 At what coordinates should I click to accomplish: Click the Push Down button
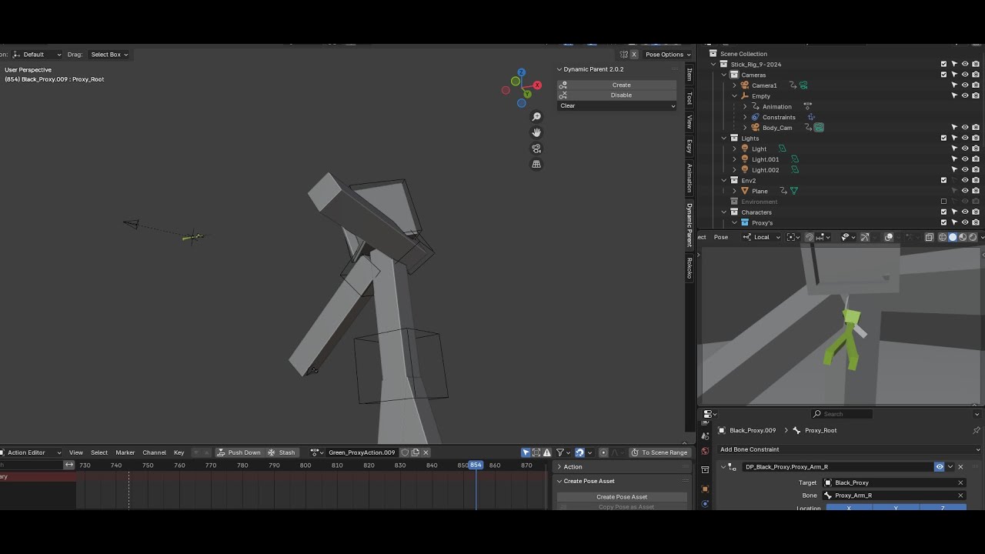click(239, 452)
